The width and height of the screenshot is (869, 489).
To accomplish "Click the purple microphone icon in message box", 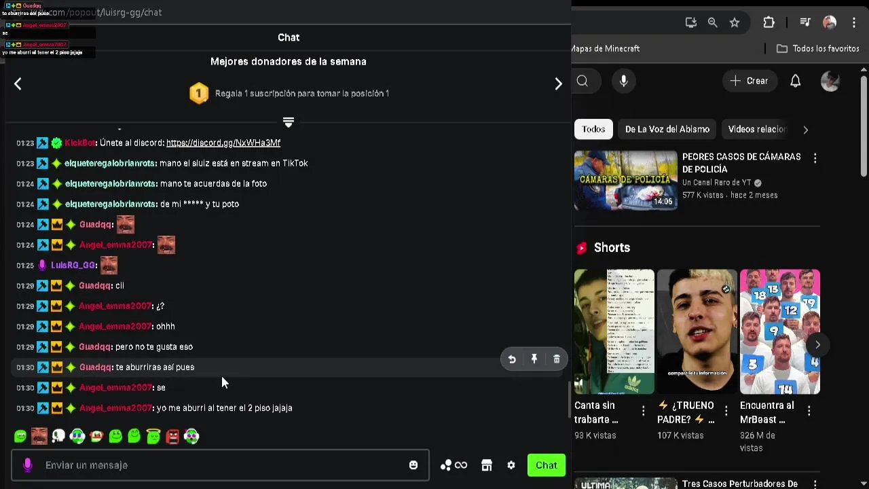I will (x=27, y=465).
